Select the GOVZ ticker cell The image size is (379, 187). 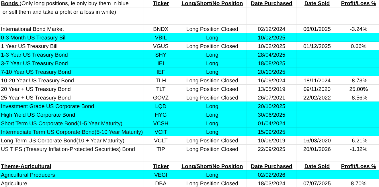pyautogui.click(x=161, y=98)
